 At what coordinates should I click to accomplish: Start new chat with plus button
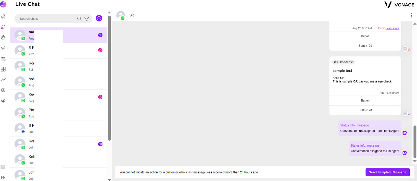[x=99, y=18]
